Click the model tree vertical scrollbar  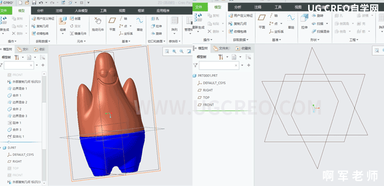point(44,110)
